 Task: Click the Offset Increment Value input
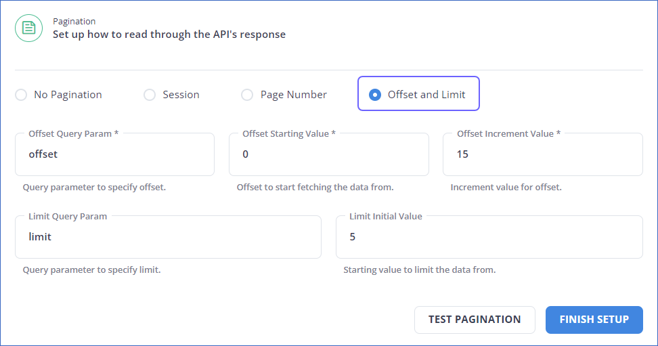(543, 154)
